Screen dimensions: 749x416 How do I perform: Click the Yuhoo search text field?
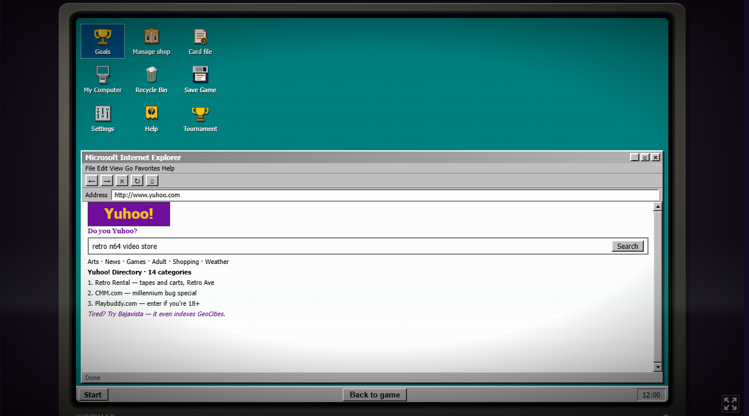pos(350,246)
